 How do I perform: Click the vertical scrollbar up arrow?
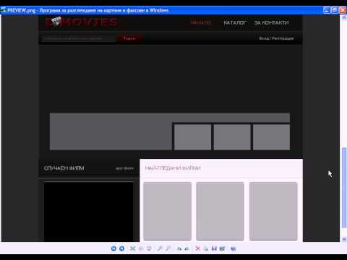point(344,18)
